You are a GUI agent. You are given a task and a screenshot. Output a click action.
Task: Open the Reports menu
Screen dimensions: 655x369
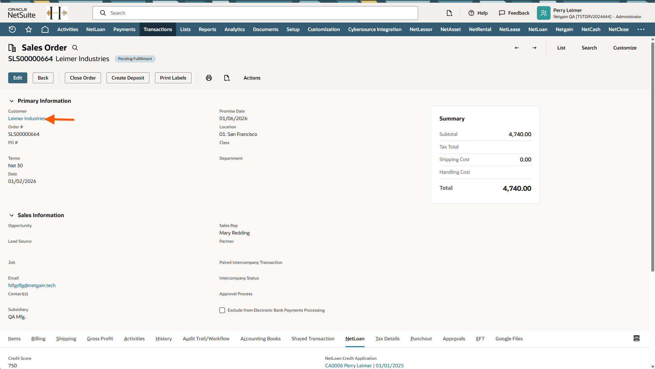pyautogui.click(x=207, y=29)
